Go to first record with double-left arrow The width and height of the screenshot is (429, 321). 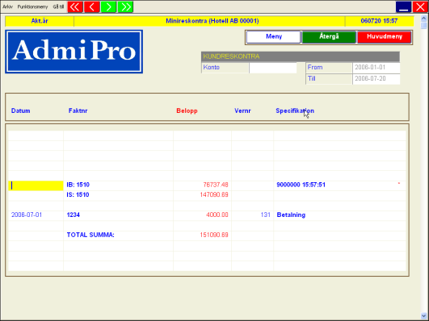coord(75,6)
